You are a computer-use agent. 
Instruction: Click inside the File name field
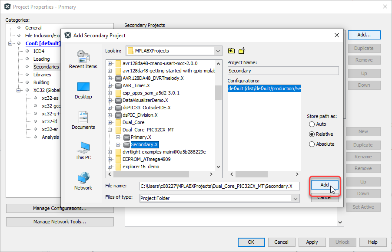coord(219,186)
